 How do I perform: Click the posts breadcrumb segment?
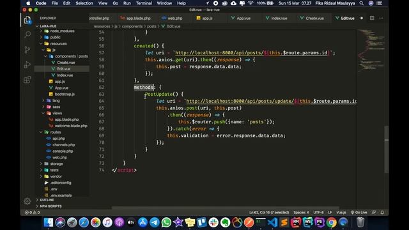151,26
